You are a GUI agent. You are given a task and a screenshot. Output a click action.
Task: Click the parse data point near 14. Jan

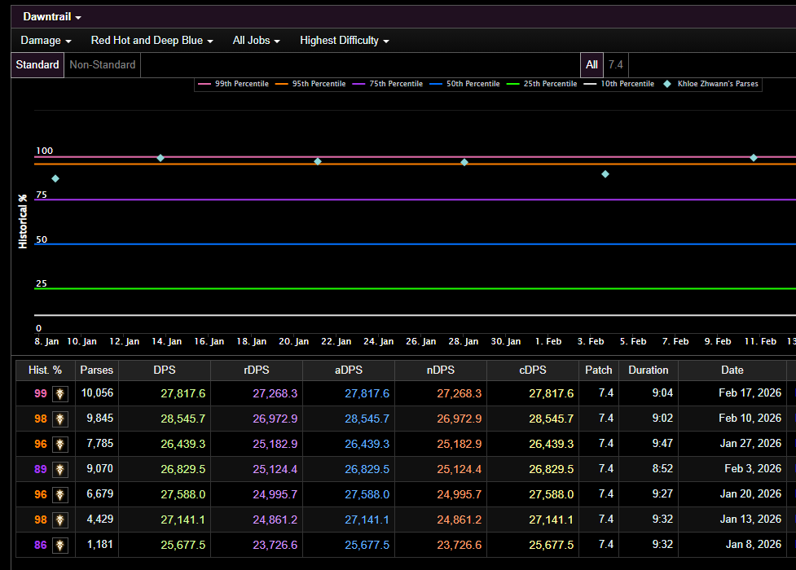pyautogui.click(x=161, y=158)
